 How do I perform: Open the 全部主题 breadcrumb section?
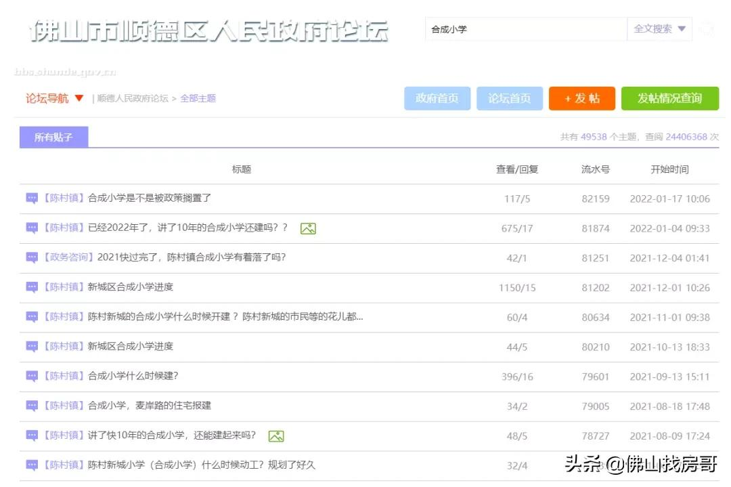click(x=198, y=98)
